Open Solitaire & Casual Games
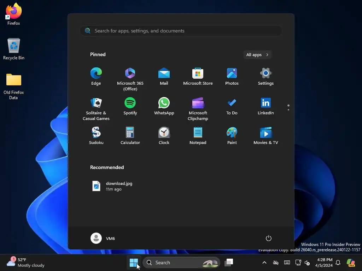The width and height of the screenshot is (362, 271). click(96, 109)
